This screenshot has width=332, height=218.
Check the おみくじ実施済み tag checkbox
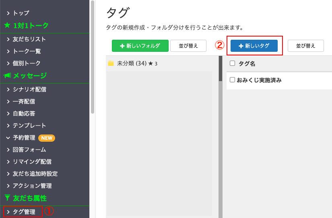[232, 79]
